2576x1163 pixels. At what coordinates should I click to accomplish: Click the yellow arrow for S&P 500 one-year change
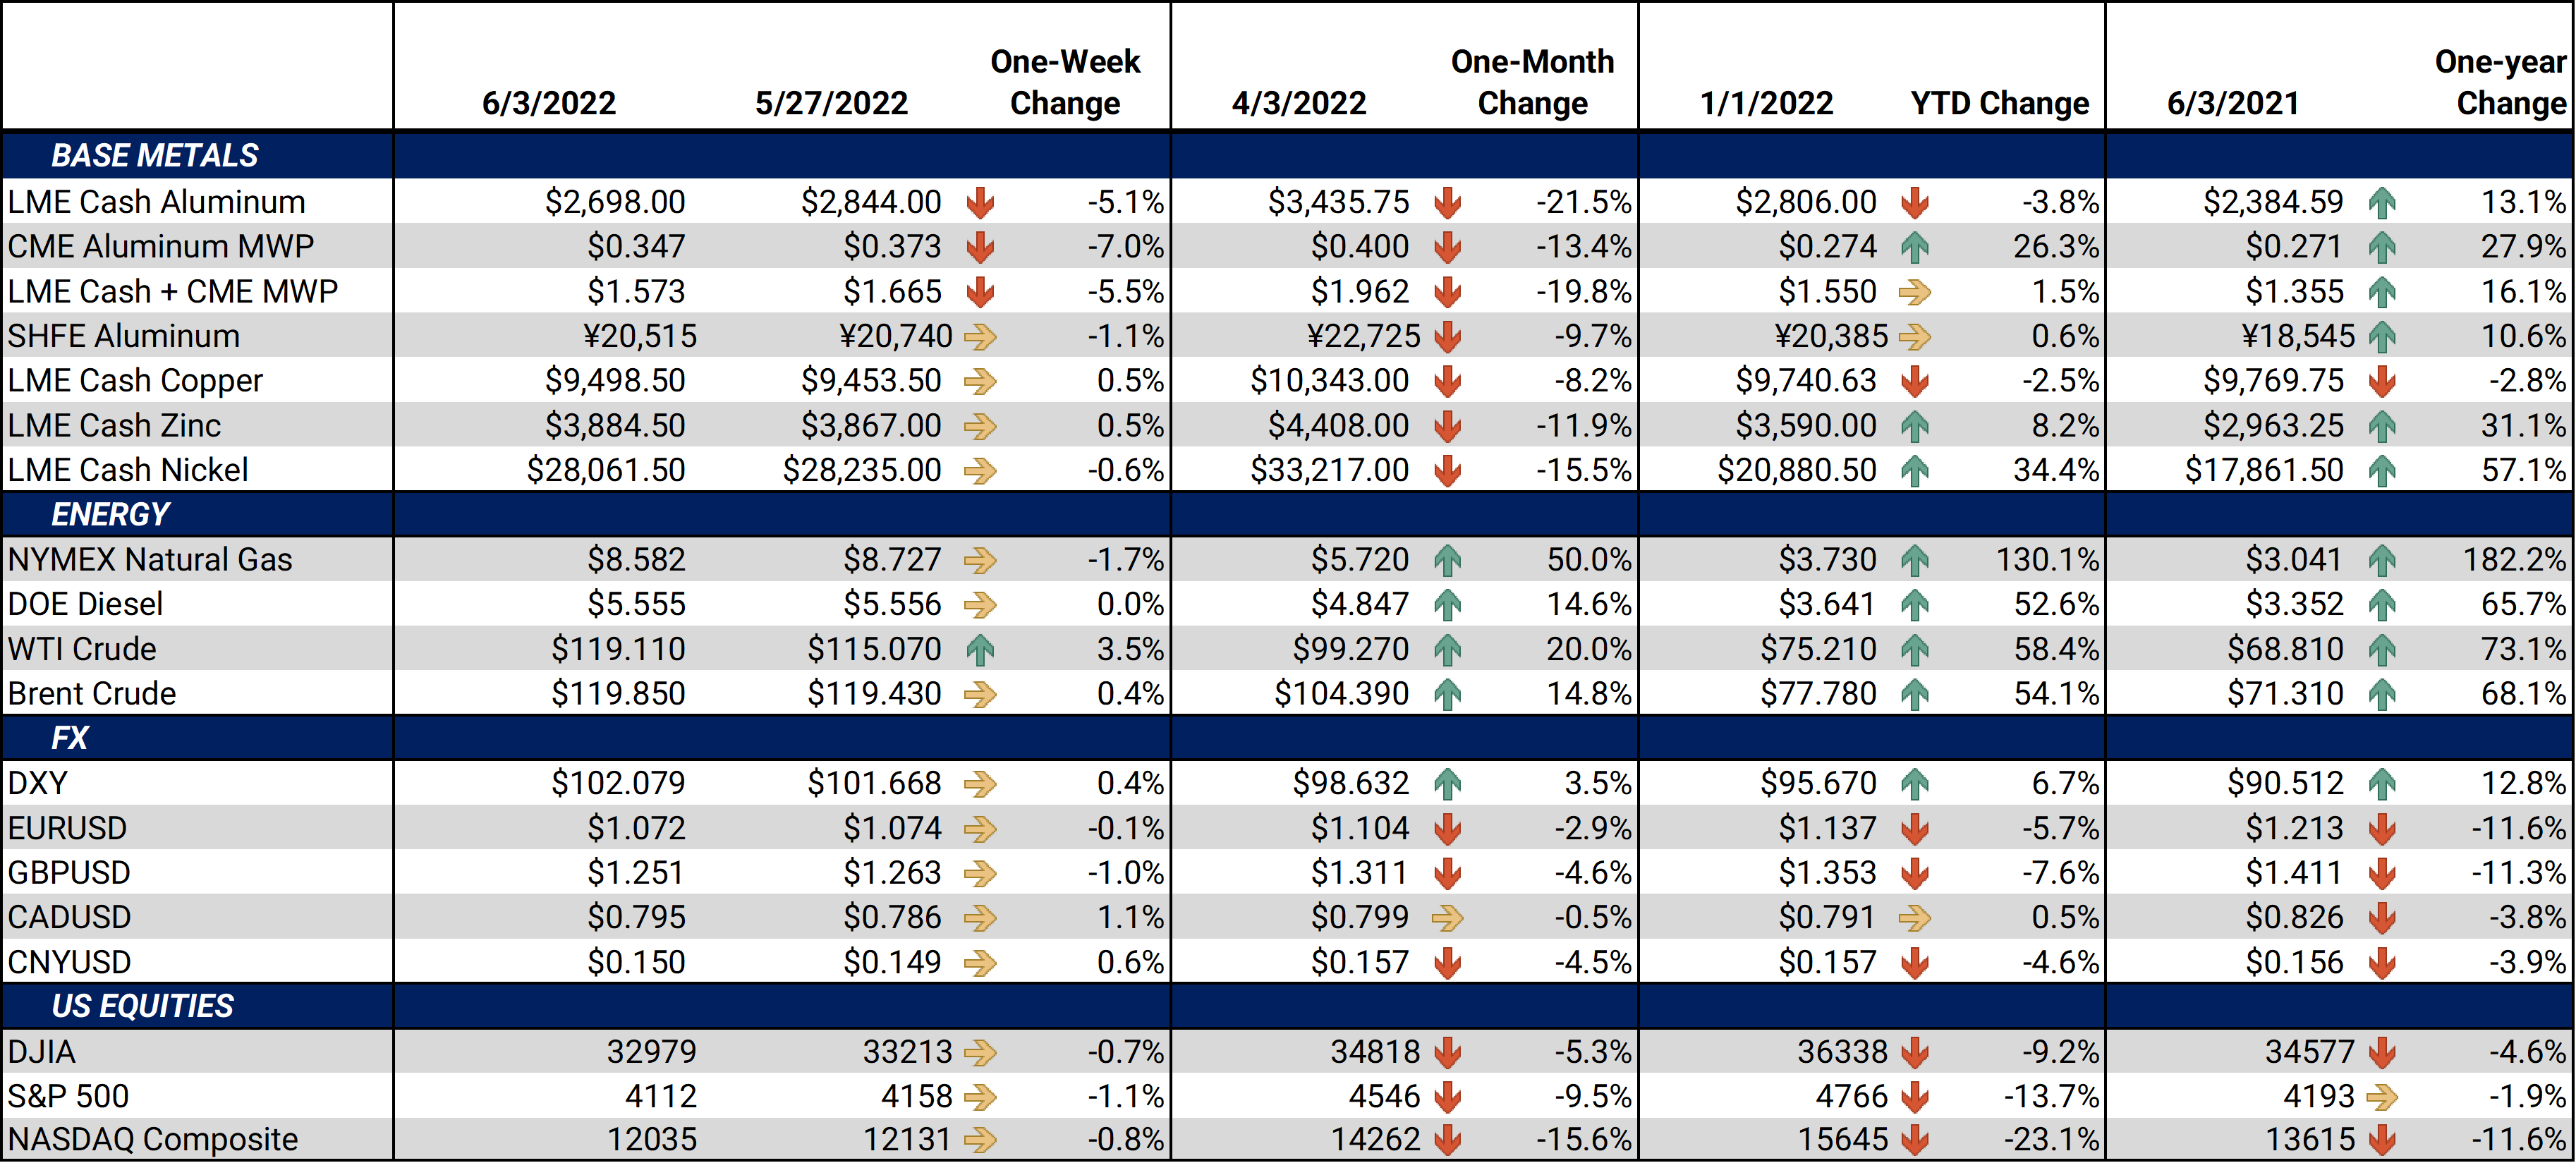[x=2382, y=1097]
